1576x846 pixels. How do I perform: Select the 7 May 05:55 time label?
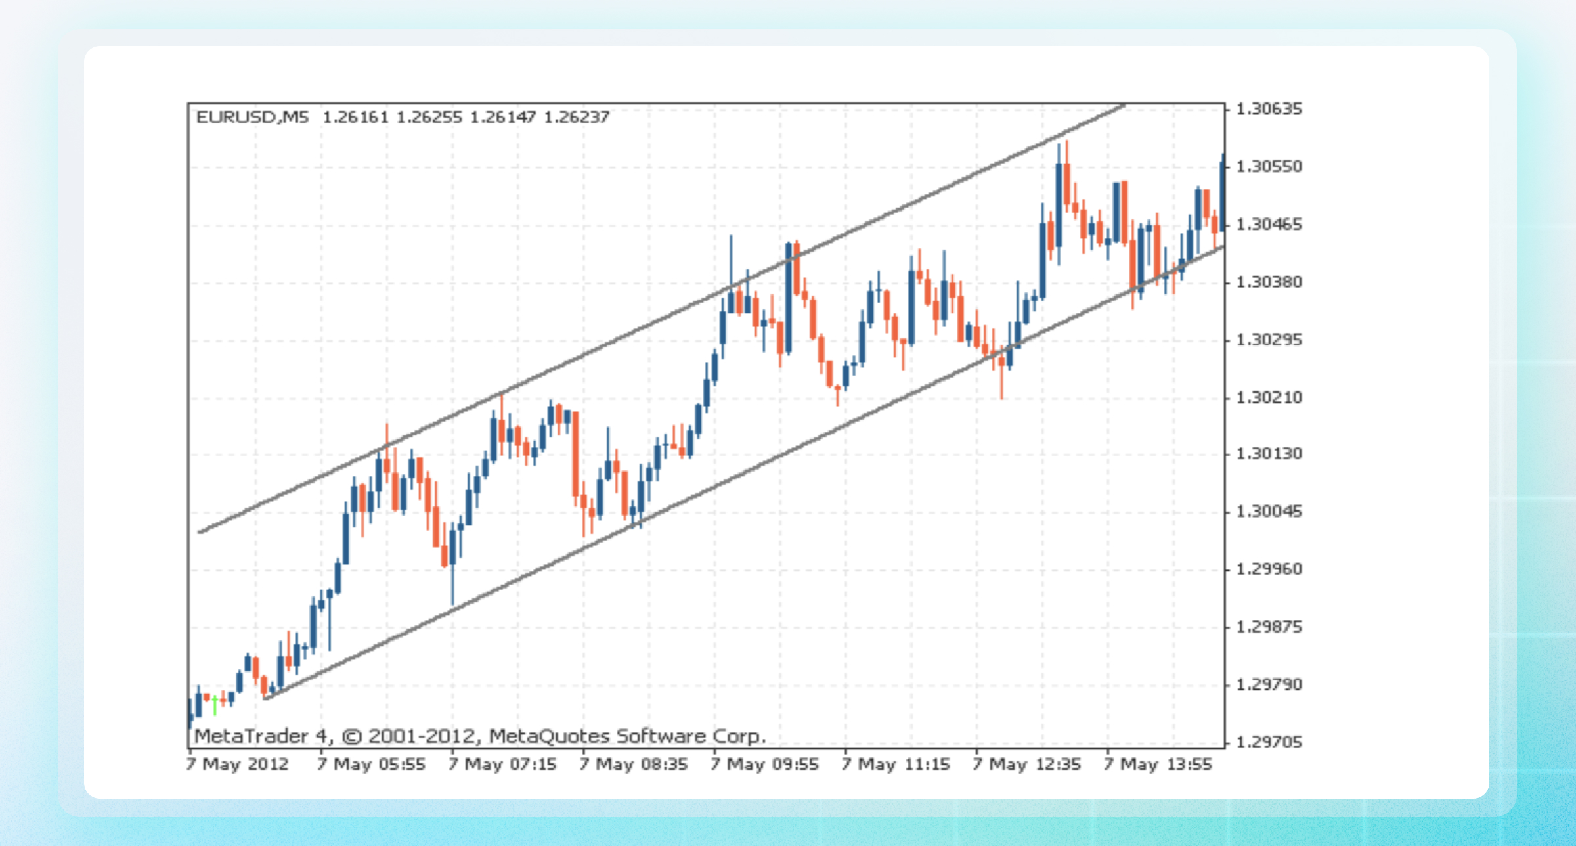click(371, 765)
